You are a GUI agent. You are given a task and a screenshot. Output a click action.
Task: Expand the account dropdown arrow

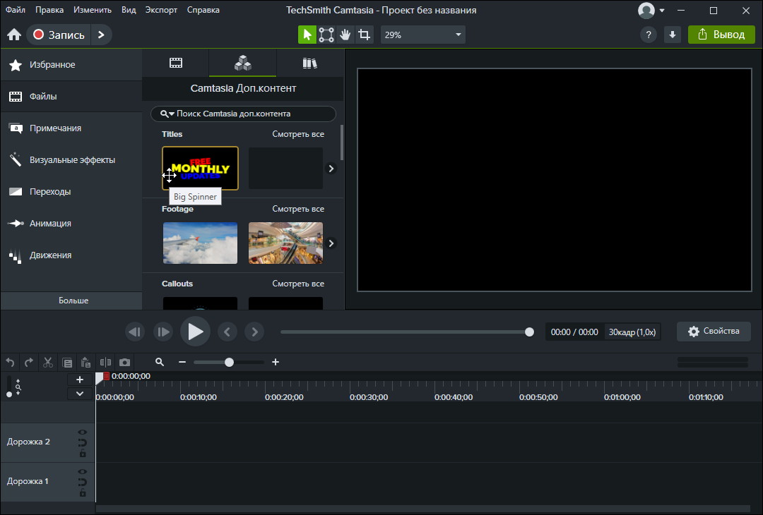(x=662, y=10)
